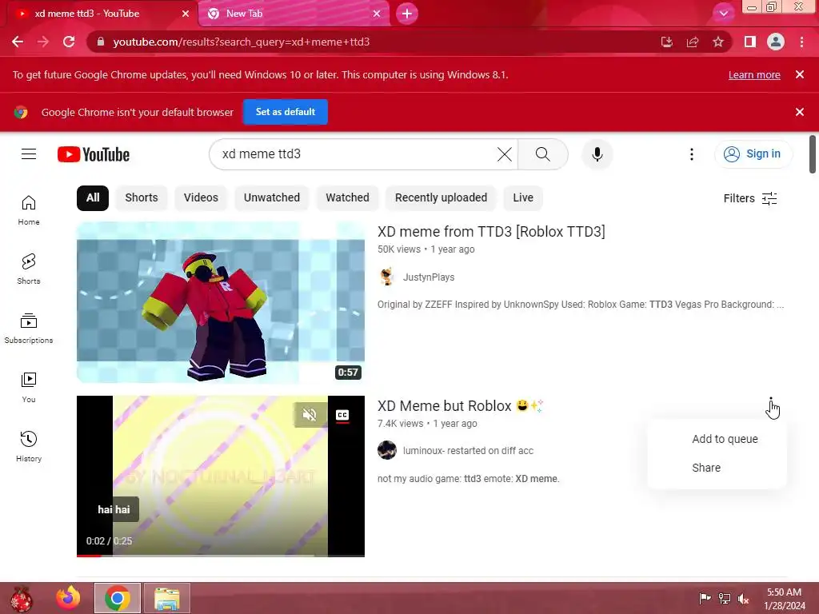Open Home in the sidebar
Viewport: 819px width, 614px height.
pos(29,210)
